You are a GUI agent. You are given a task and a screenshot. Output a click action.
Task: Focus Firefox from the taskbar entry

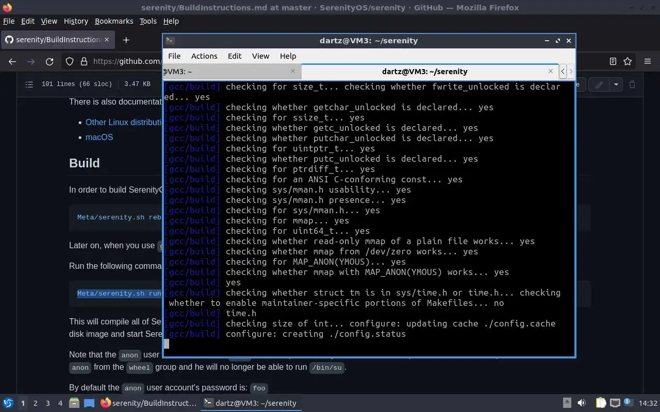[148, 403]
